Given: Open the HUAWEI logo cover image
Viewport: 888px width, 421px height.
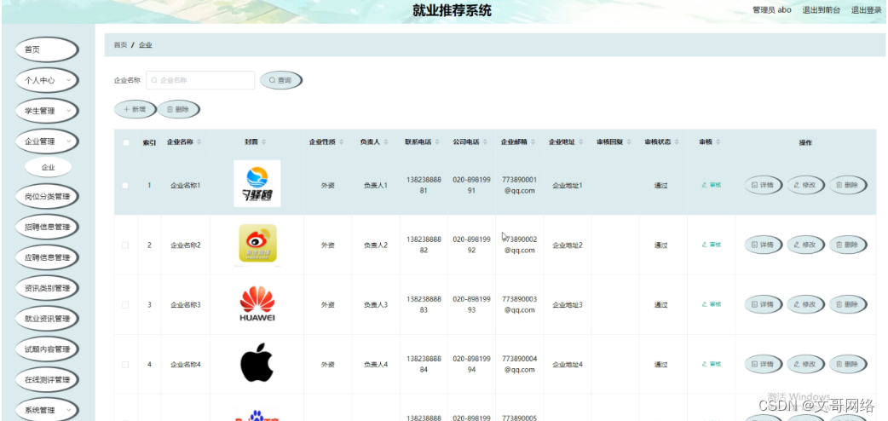Looking at the screenshot, I should (x=257, y=304).
